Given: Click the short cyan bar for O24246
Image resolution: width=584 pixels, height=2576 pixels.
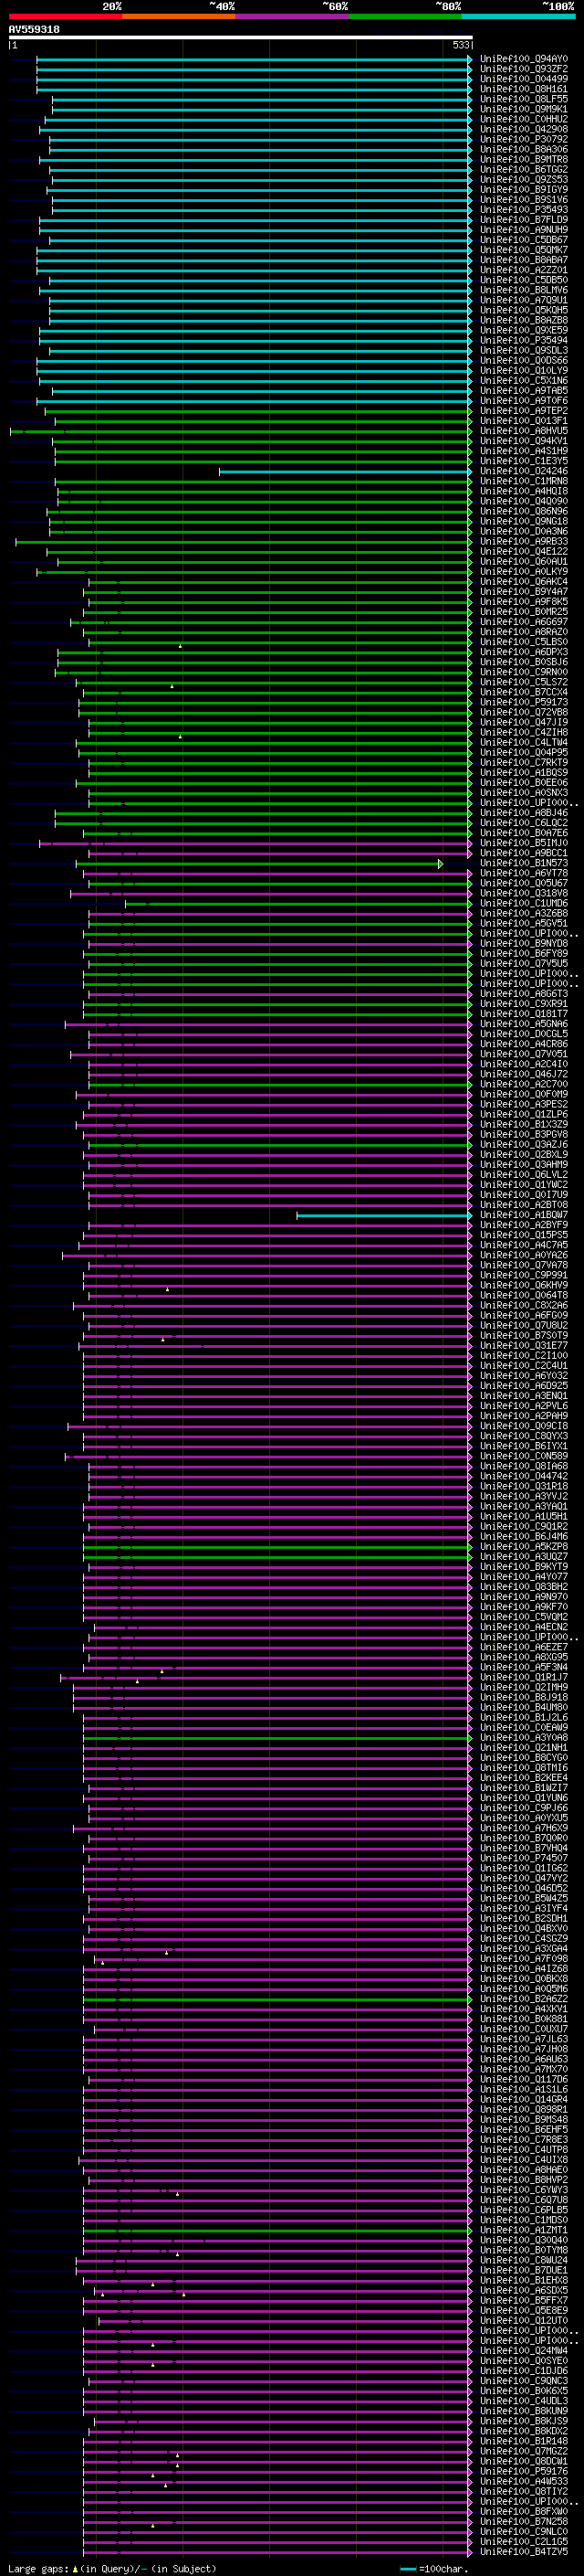Looking at the screenshot, I should coord(344,471).
